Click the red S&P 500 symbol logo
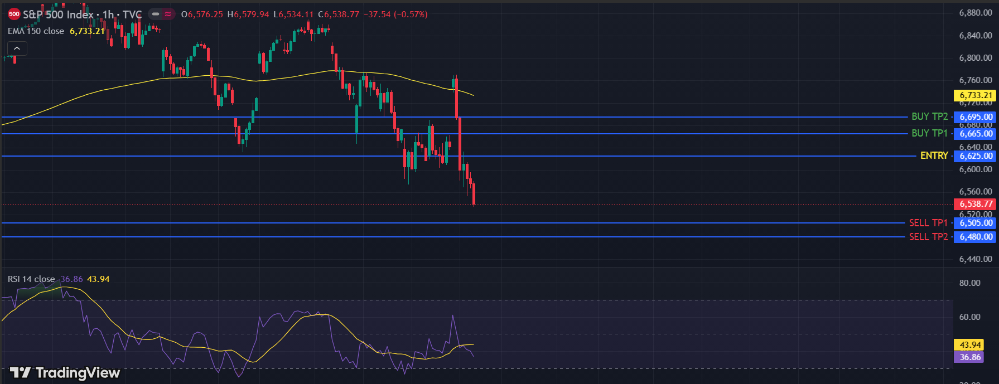 pyautogui.click(x=14, y=14)
